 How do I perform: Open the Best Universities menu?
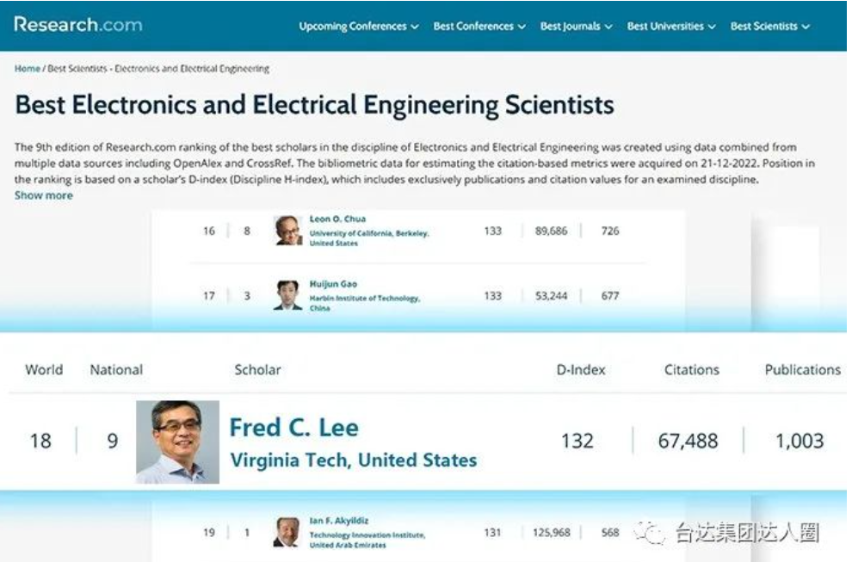click(671, 26)
